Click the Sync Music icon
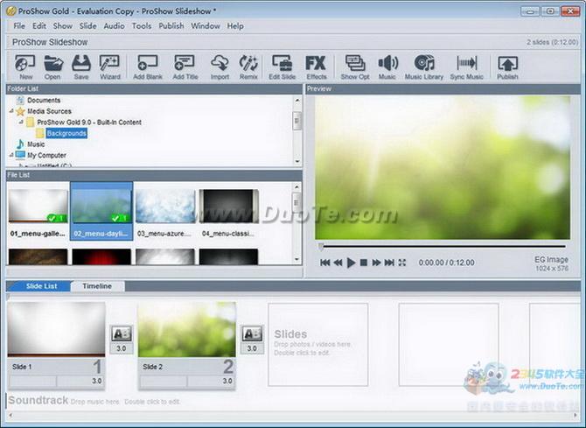 [x=467, y=67]
